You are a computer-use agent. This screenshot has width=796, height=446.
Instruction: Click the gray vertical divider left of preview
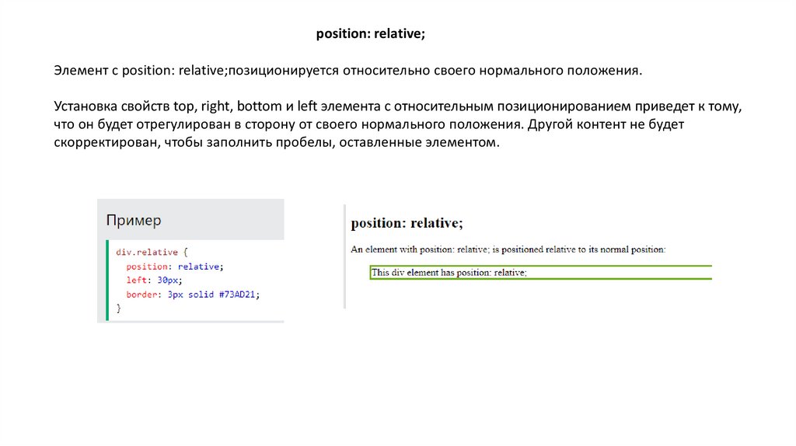coord(344,256)
